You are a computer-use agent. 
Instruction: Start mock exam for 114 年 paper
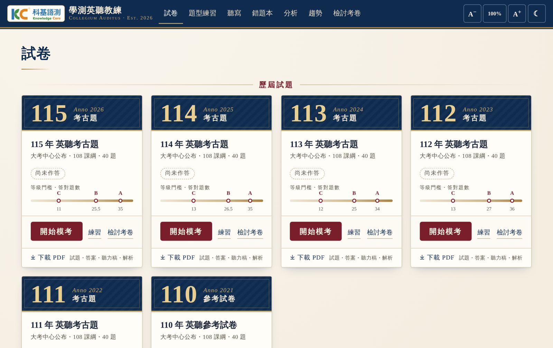(186, 231)
